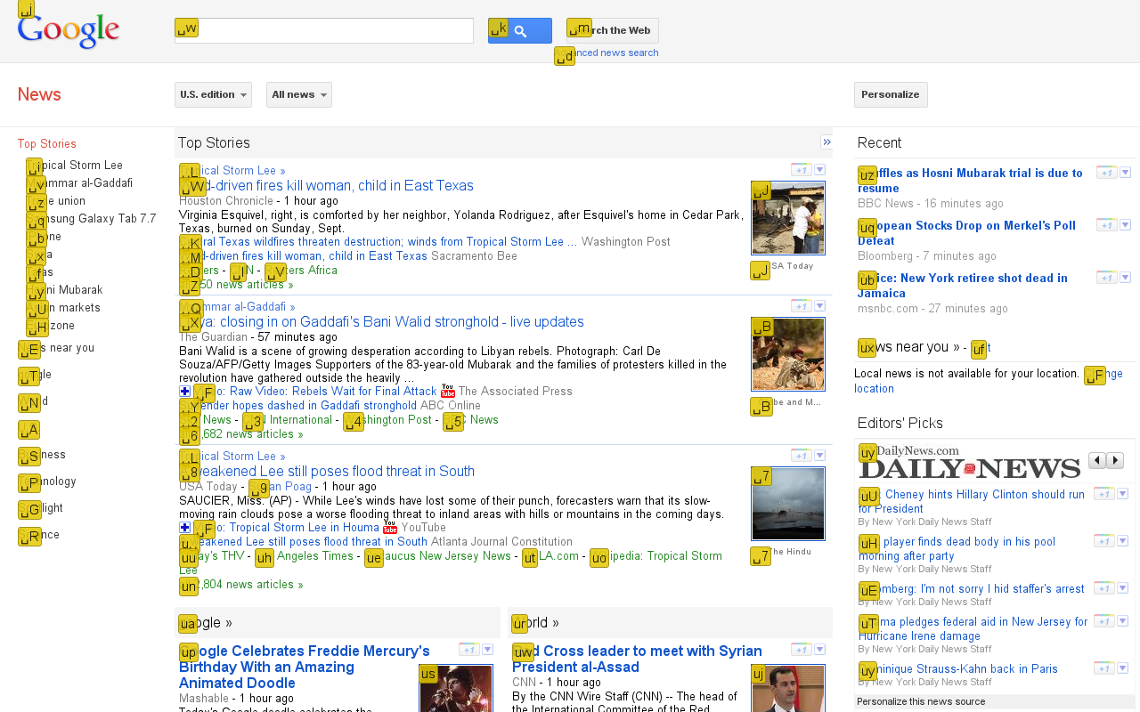Open Gaddafi's Bani Walid stronghold live updates headline
Screen dimensions: 1140x712
tap(382, 322)
